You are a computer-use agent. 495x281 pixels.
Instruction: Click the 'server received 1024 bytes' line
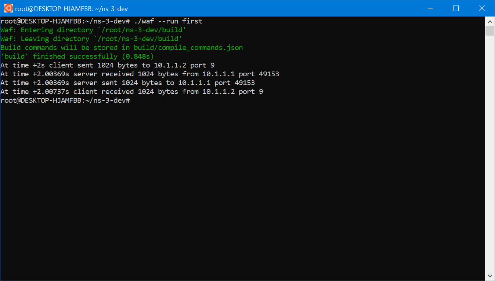[x=140, y=74]
